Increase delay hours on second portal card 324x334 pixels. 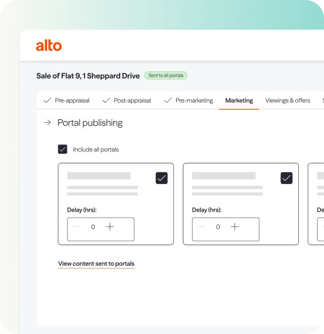point(235,227)
